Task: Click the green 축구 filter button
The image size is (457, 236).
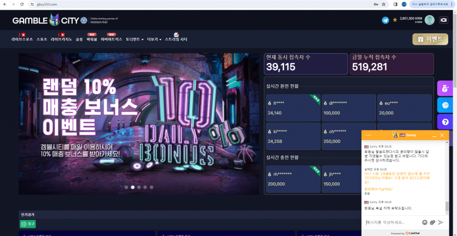Action: pyautogui.click(x=28, y=224)
